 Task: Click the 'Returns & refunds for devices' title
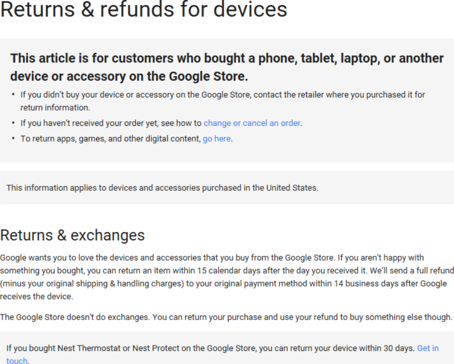click(144, 9)
